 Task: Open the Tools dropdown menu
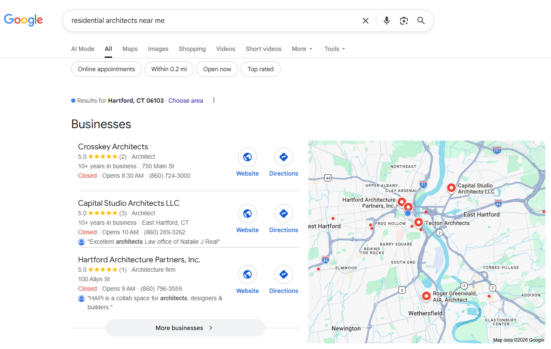[335, 49]
